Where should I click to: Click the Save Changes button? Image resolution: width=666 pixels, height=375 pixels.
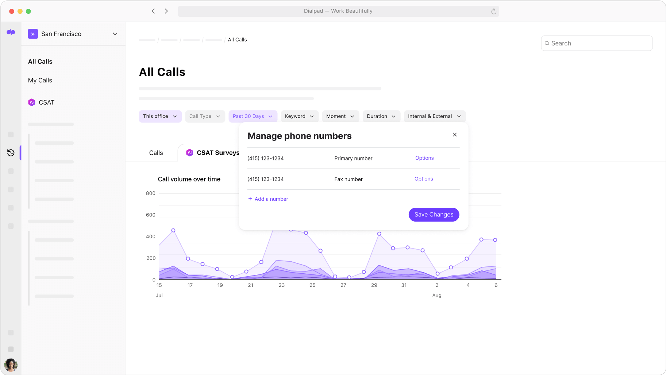tap(434, 215)
